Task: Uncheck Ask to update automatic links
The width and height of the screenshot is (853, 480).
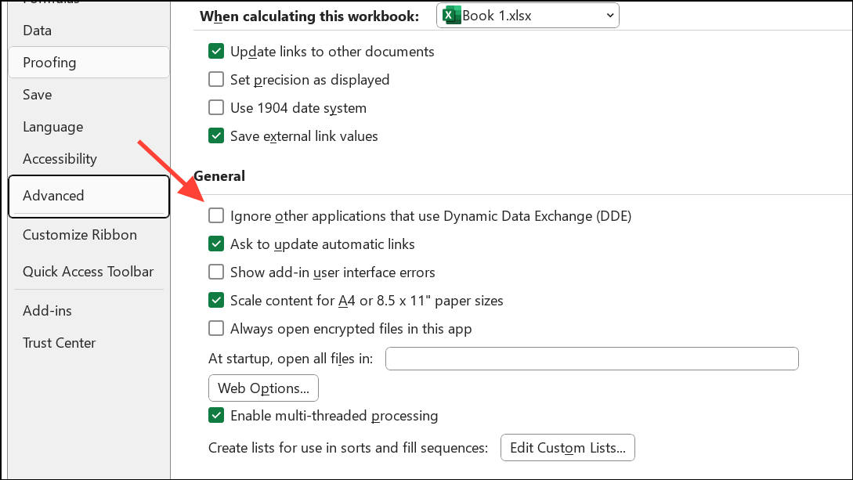Action: pos(216,244)
